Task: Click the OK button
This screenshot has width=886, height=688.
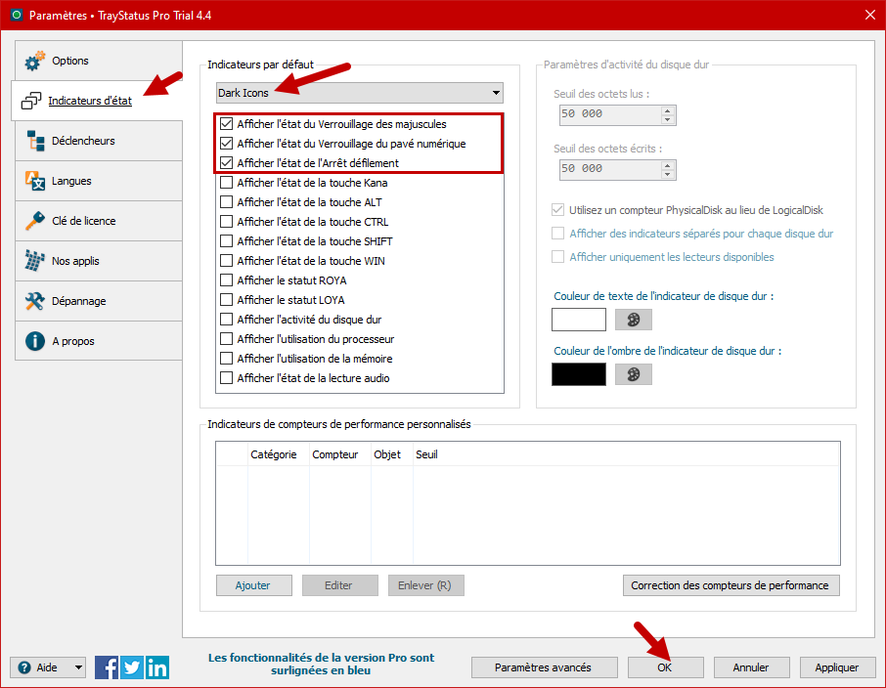Action: [666, 667]
